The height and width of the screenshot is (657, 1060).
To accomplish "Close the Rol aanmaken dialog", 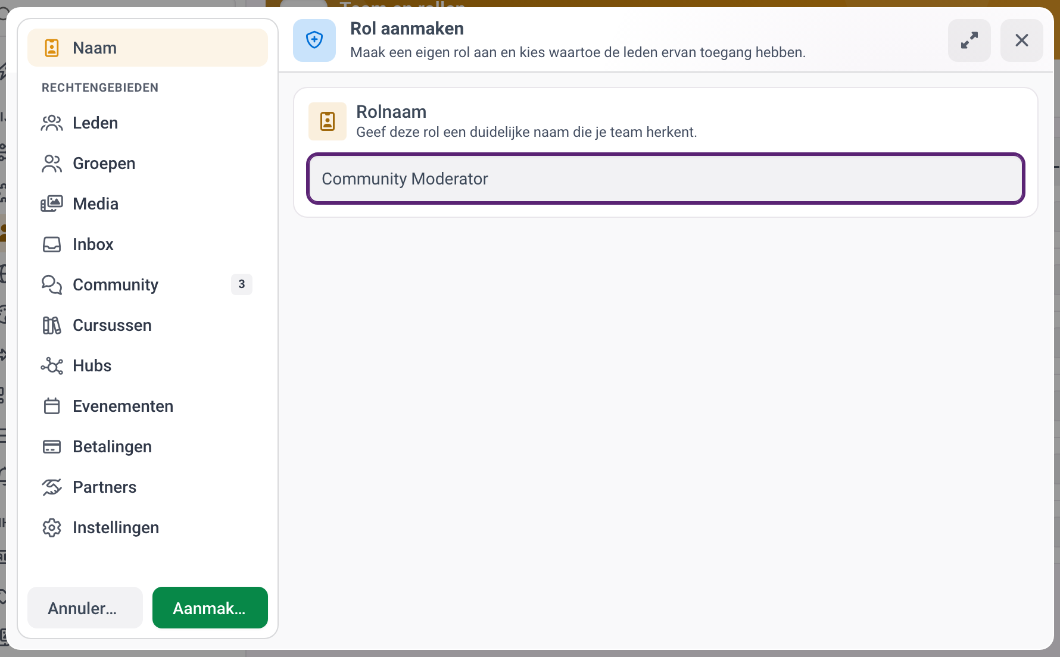I will point(1022,40).
